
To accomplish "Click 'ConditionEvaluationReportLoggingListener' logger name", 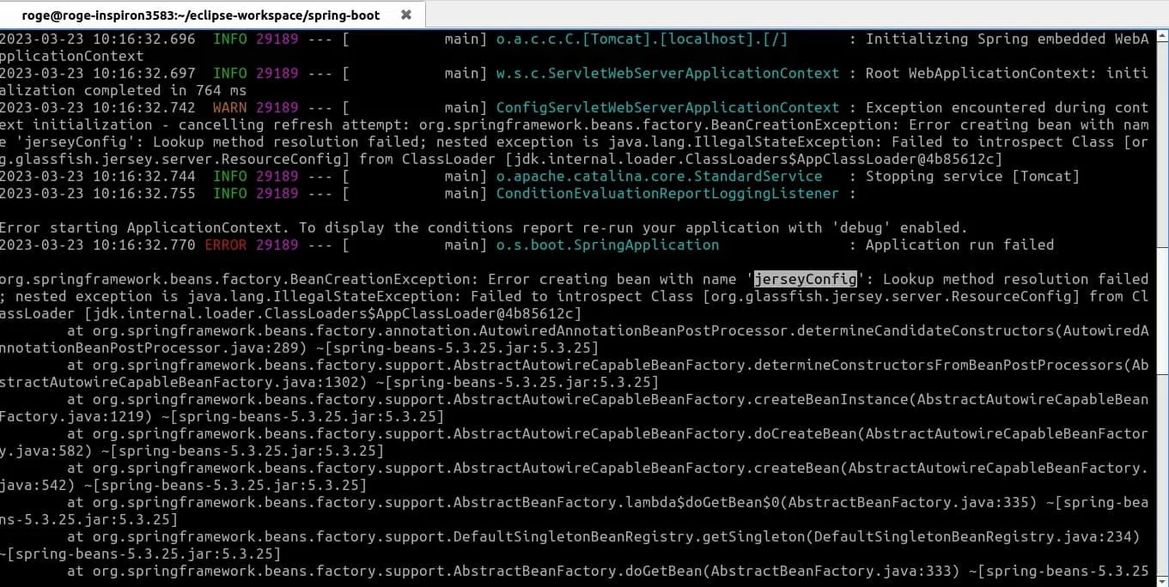I will 667,193.
